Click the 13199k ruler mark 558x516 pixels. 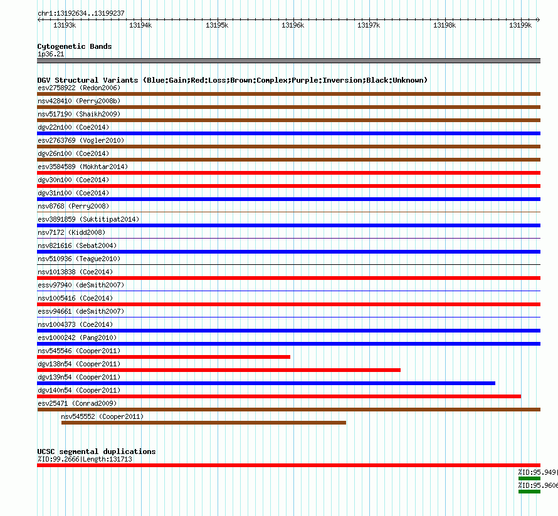click(520, 25)
